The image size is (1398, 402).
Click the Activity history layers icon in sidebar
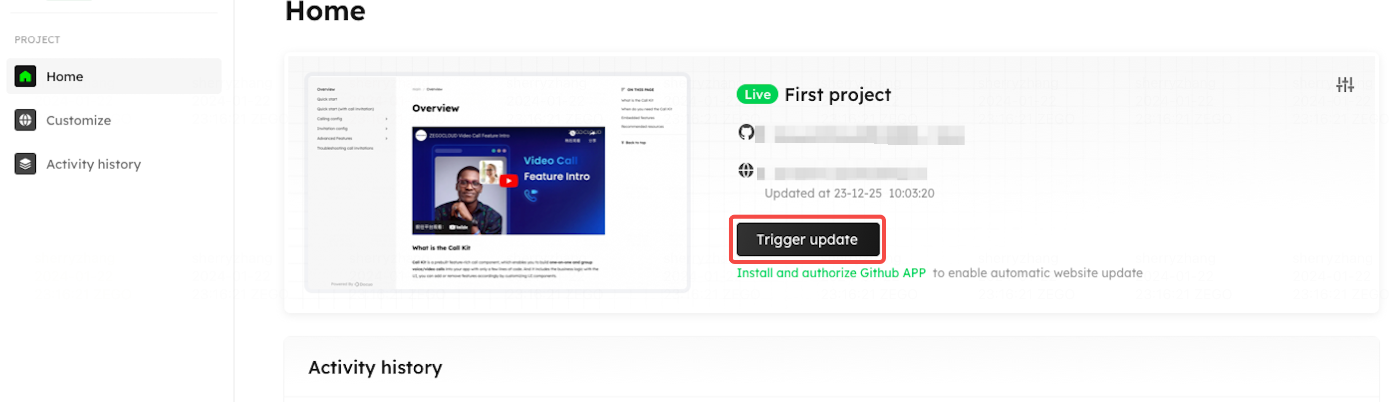point(25,164)
